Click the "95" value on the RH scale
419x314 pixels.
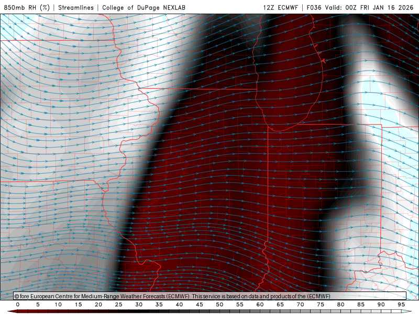pos(401,305)
